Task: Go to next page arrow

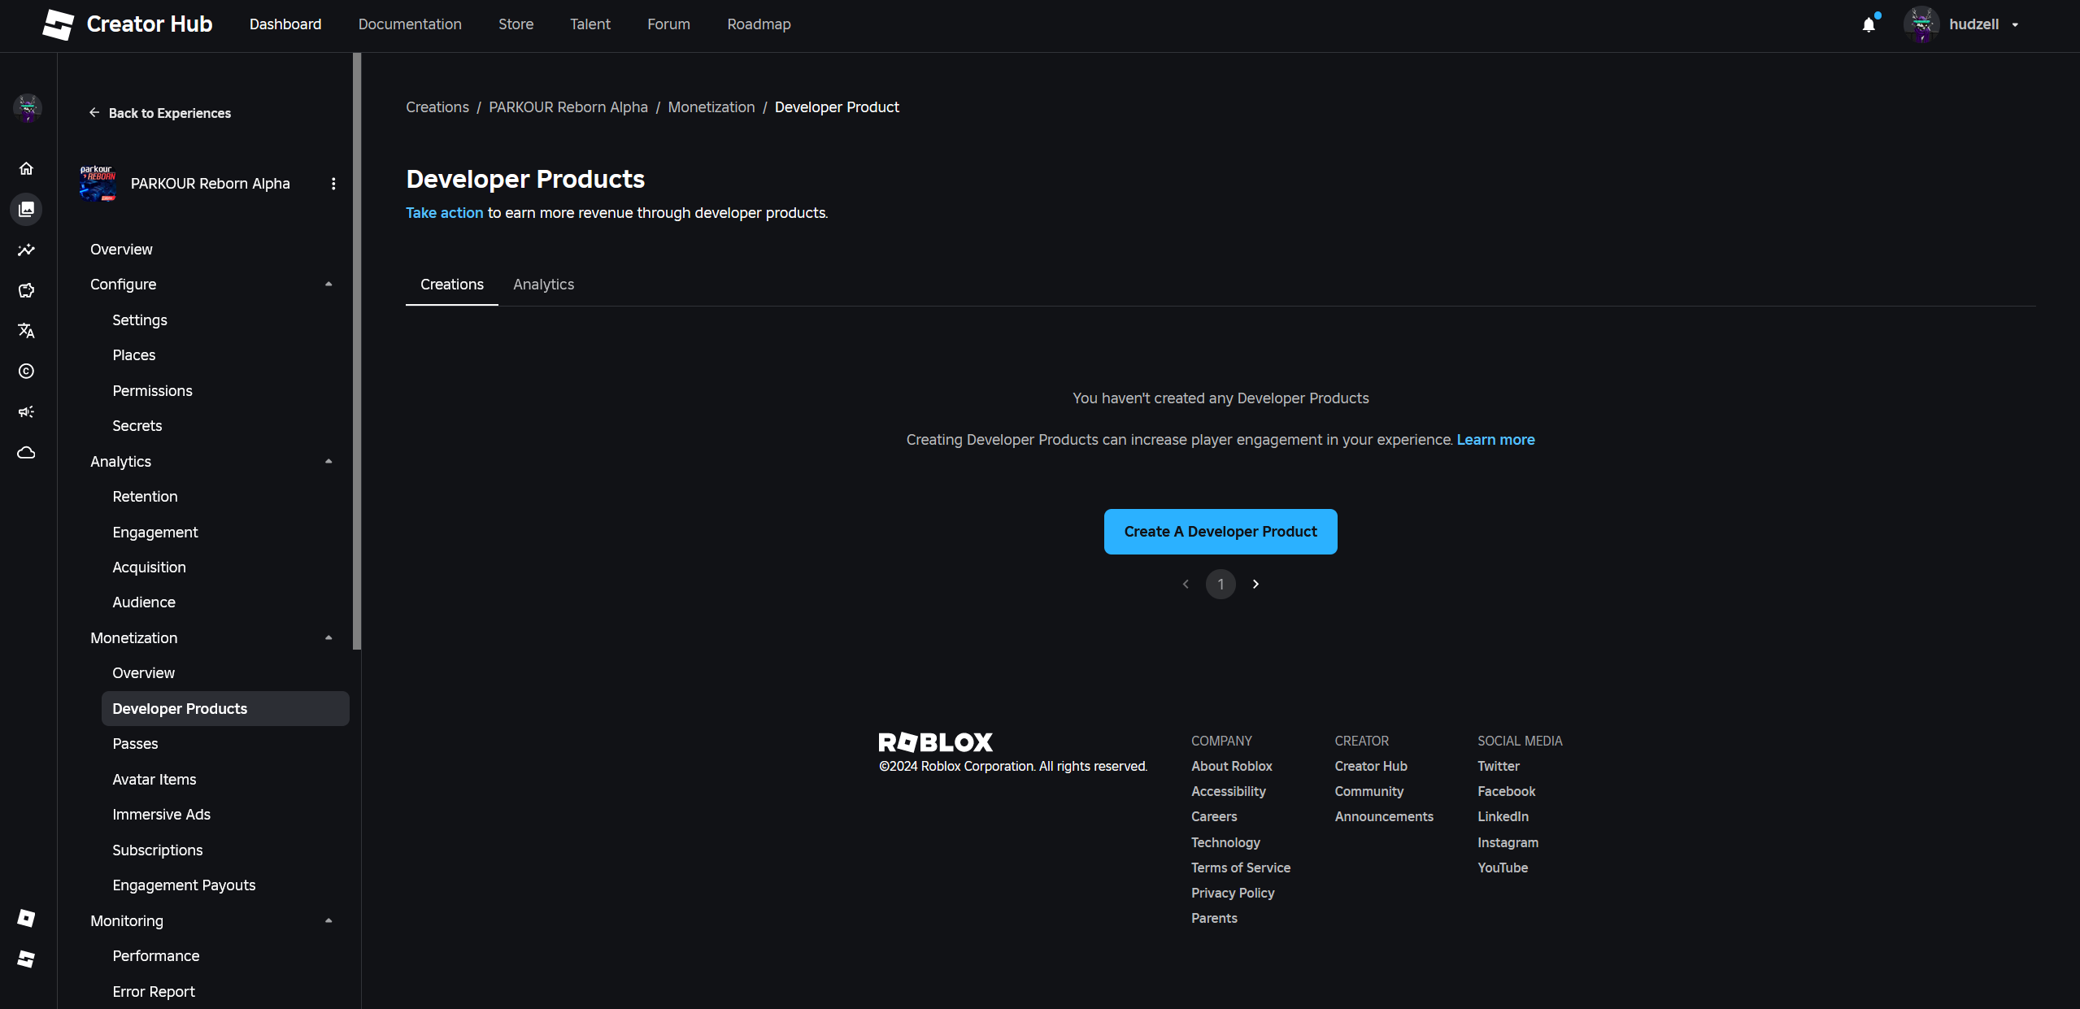Action: coord(1255,584)
